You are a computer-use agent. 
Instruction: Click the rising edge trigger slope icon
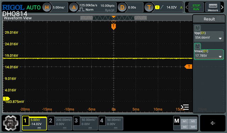pyautogui.click(x=162, y=7)
